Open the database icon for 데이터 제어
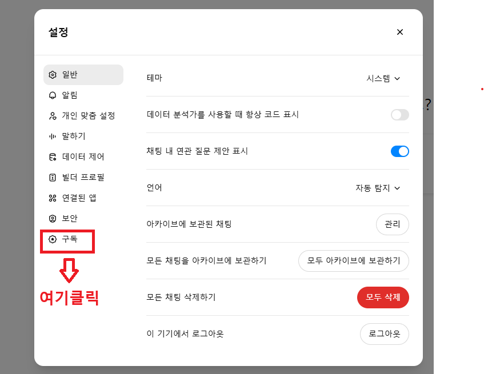Viewport: 484px width, 374px height. point(53,157)
